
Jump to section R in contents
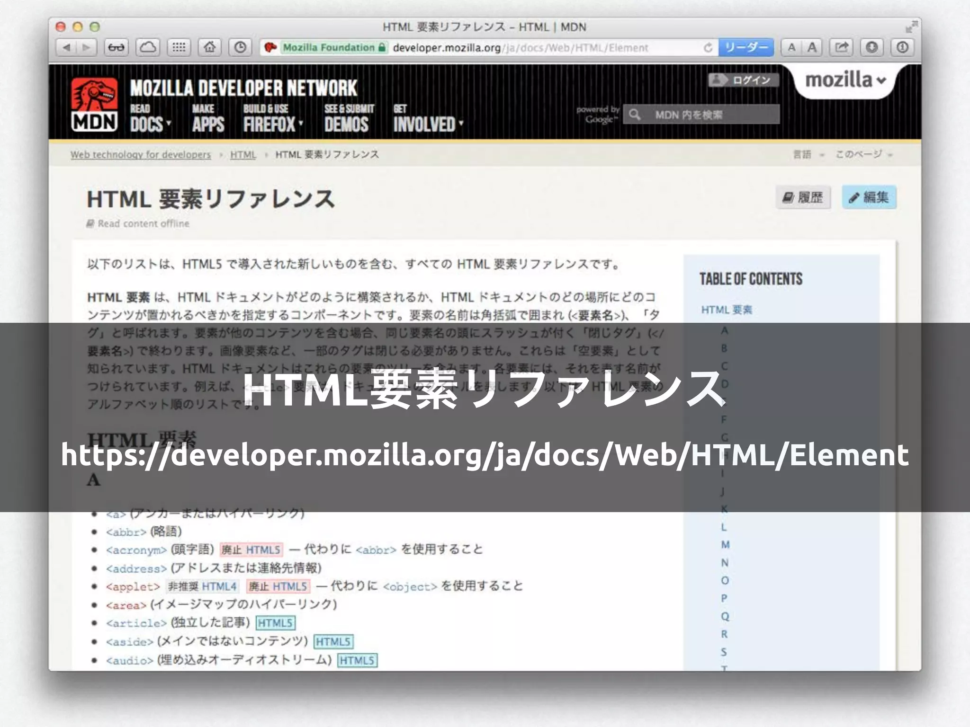tap(724, 634)
